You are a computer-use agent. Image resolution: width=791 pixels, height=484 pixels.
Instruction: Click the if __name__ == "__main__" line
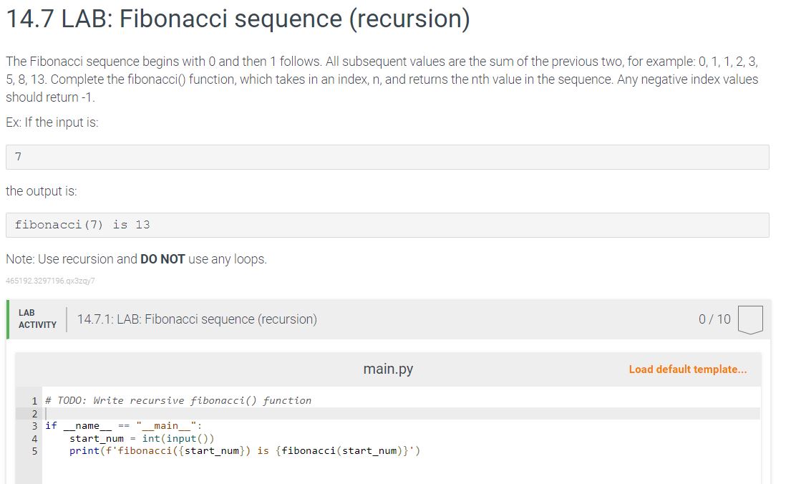(x=123, y=425)
